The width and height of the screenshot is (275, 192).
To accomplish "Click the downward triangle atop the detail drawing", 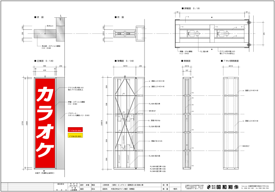I will [x=212, y=17].
